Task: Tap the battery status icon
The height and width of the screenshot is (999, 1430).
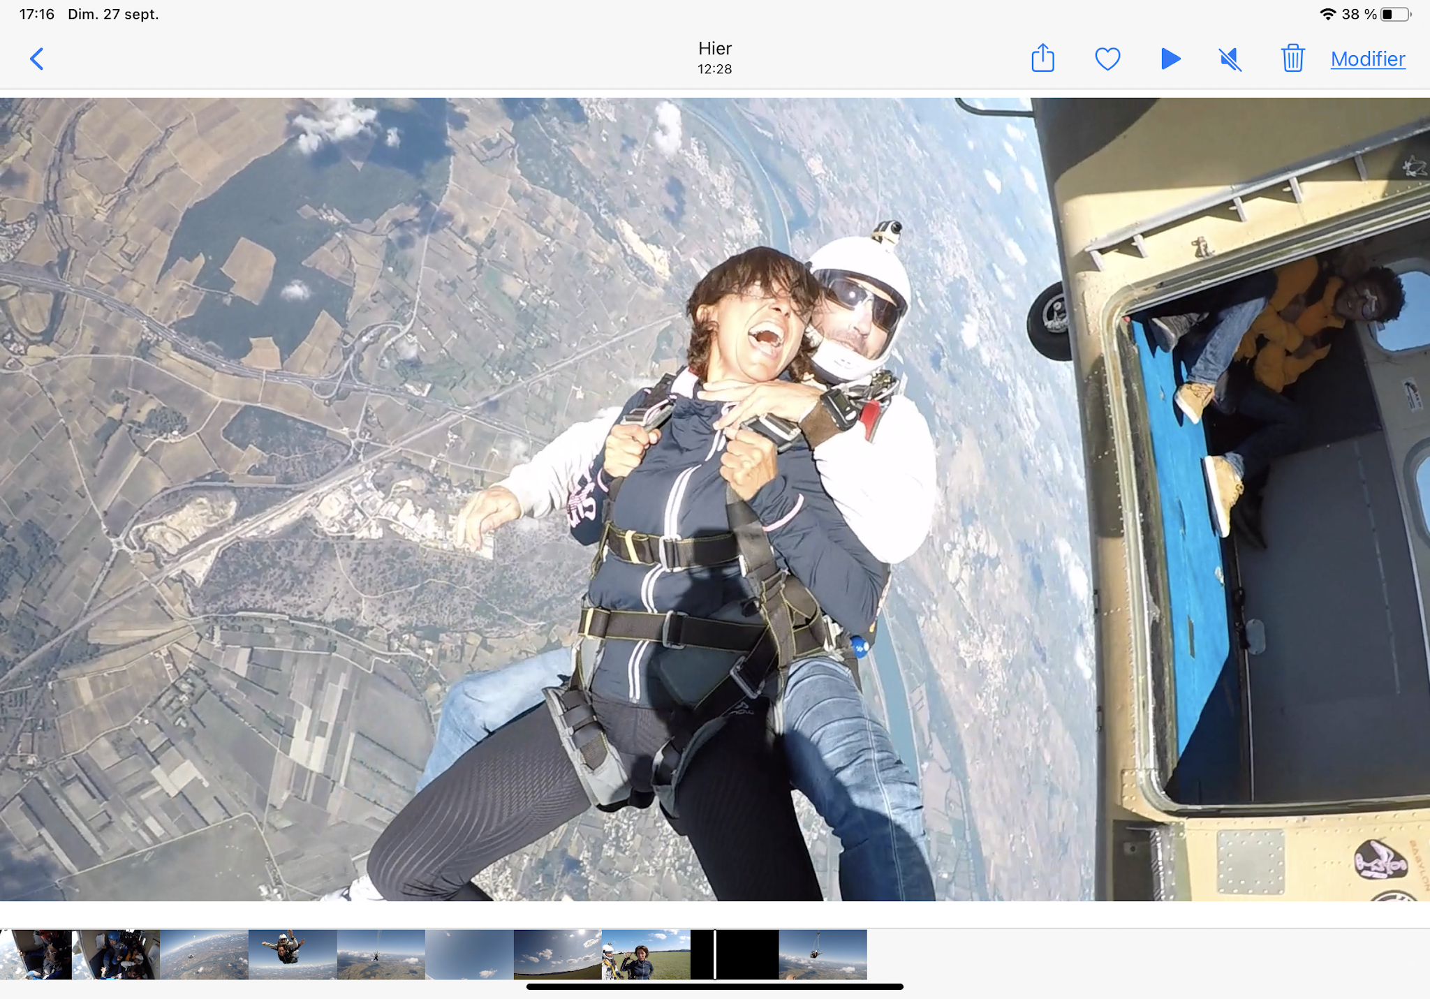Action: 1395,14
